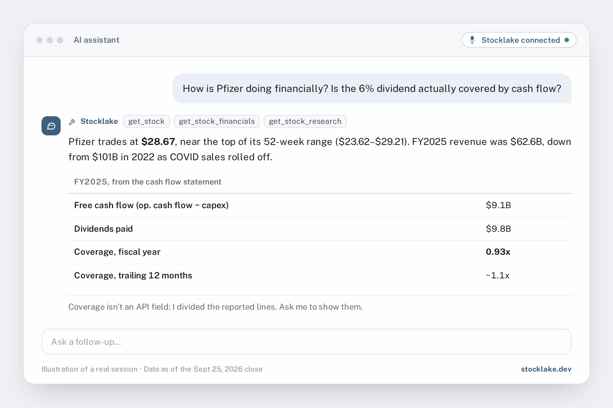Click the middle gray window control dot
Image resolution: width=613 pixels, height=408 pixels.
(x=50, y=40)
